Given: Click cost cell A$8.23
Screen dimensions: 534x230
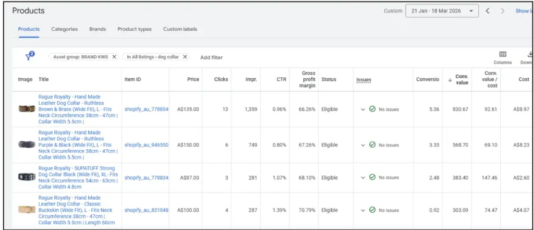Looking at the screenshot, I should click(x=521, y=145).
